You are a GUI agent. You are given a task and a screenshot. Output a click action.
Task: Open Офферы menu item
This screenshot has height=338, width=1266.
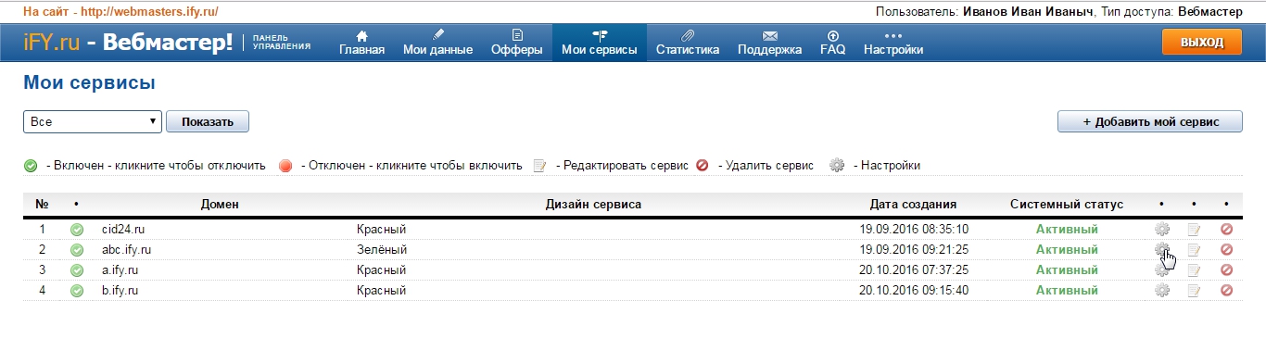pos(517,43)
